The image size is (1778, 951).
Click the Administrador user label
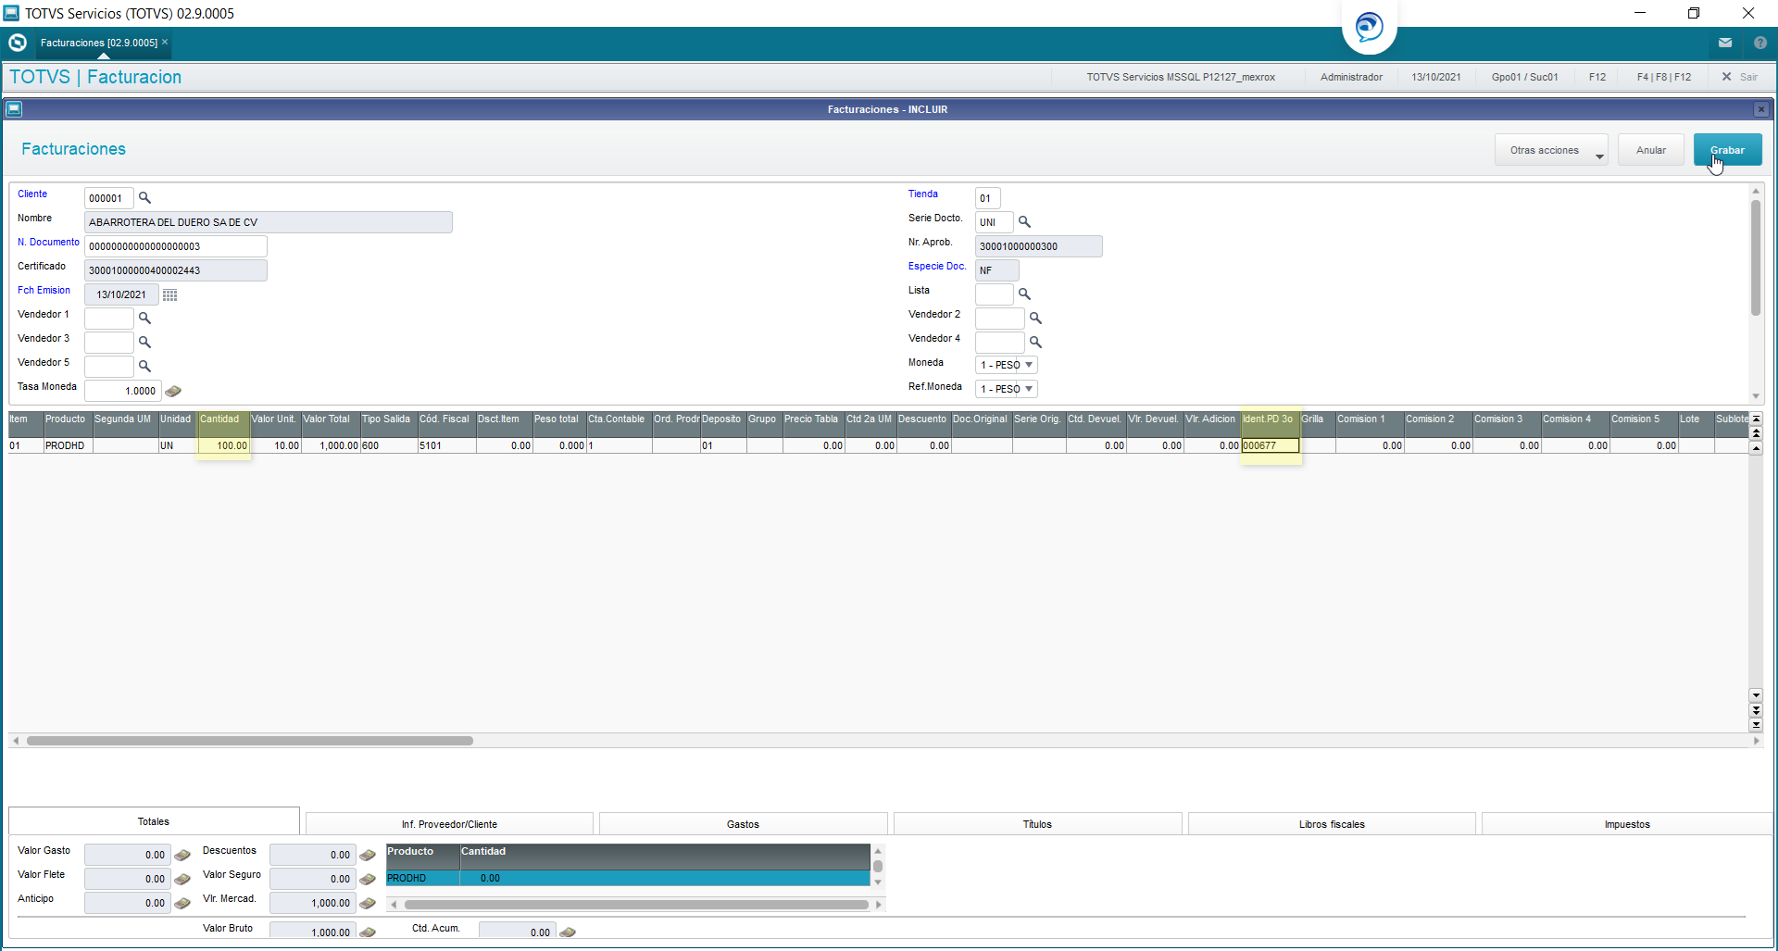(1351, 77)
